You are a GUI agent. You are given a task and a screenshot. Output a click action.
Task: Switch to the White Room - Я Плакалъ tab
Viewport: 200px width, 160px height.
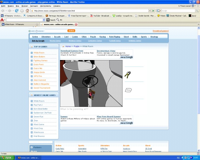tap(20, 24)
